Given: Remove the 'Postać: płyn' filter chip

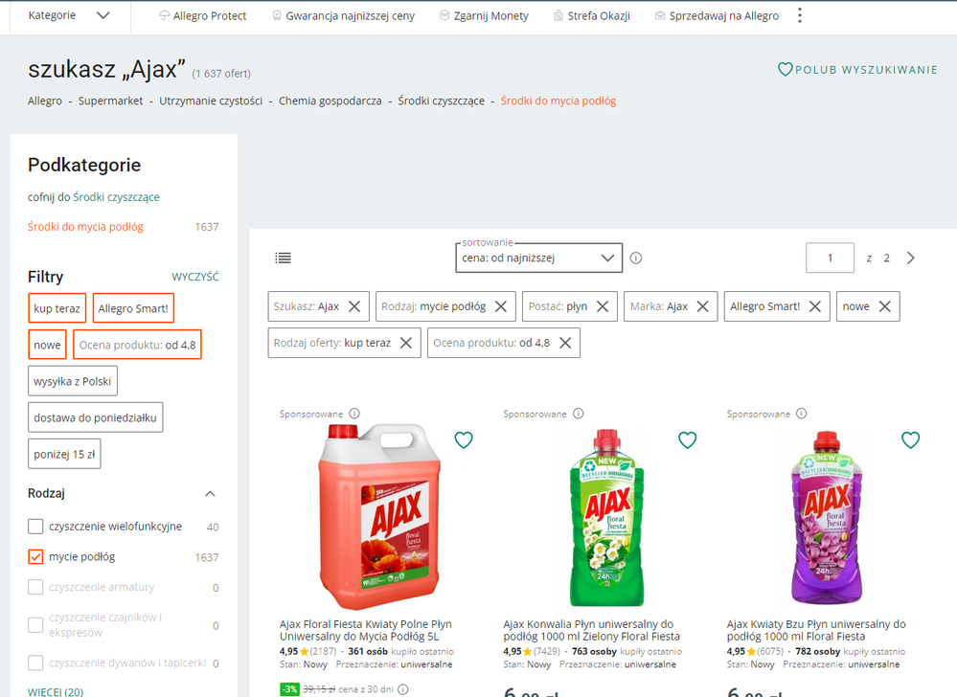Looking at the screenshot, I should (x=603, y=306).
